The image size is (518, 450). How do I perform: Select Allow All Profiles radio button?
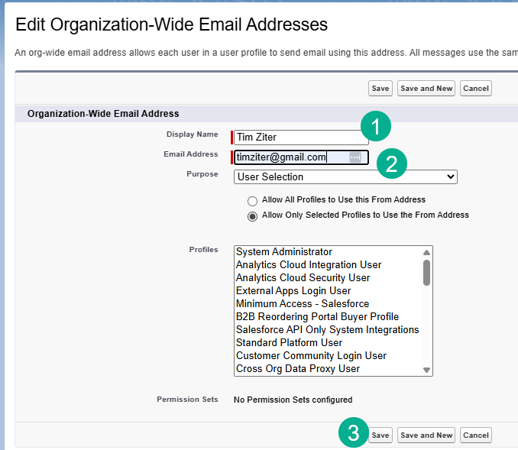pos(252,200)
